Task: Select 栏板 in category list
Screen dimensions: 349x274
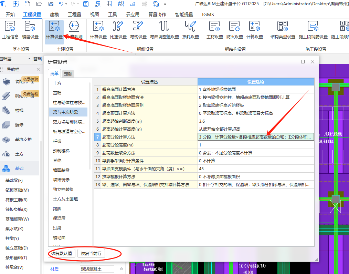Action: tap(57, 141)
